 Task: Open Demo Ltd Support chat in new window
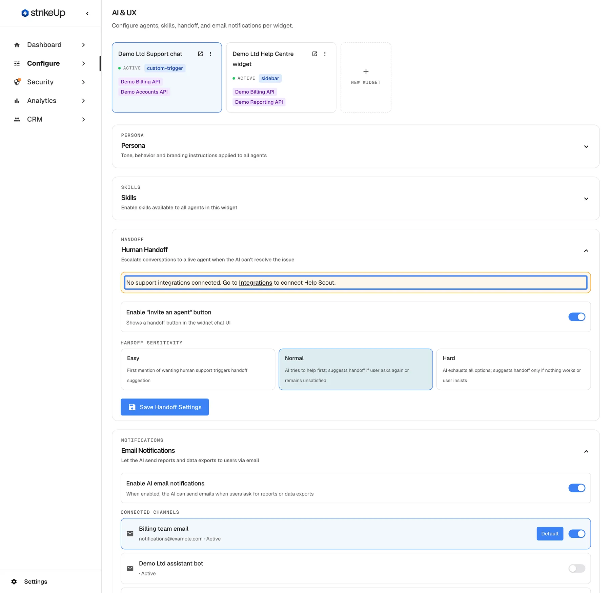(x=200, y=54)
